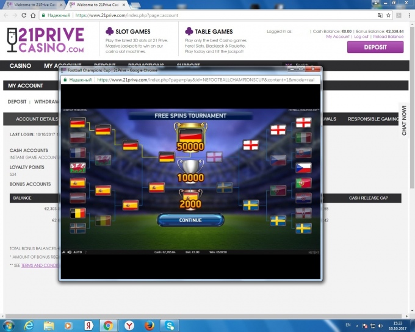Image resolution: width=415 pixels, height=332 pixels.
Task: Click the silver trophy showing 10000
Action: coord(190,171)
